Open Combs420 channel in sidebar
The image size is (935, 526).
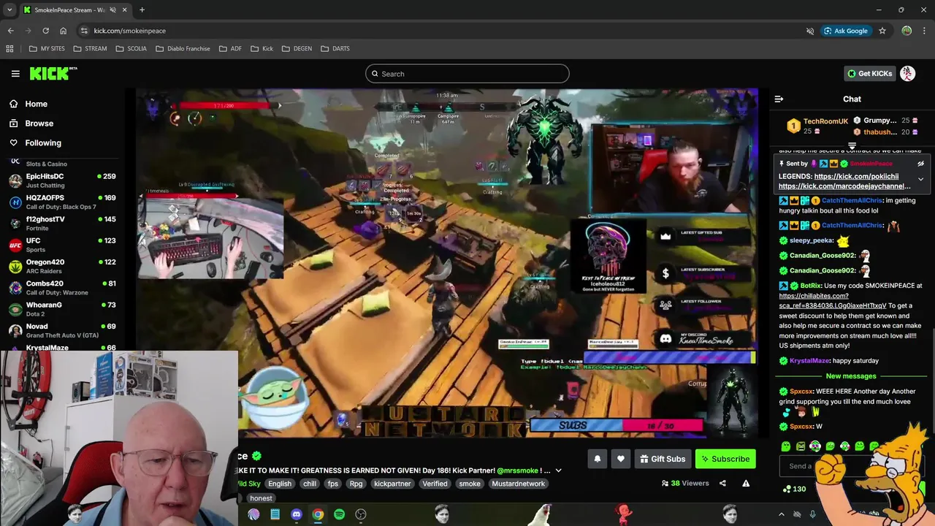[62, 288]
